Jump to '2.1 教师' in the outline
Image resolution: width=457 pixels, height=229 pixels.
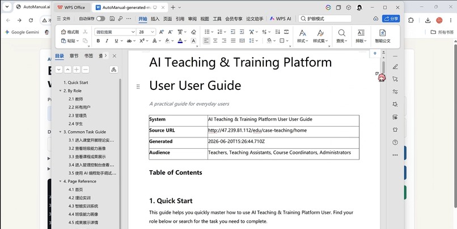point(76,99)
